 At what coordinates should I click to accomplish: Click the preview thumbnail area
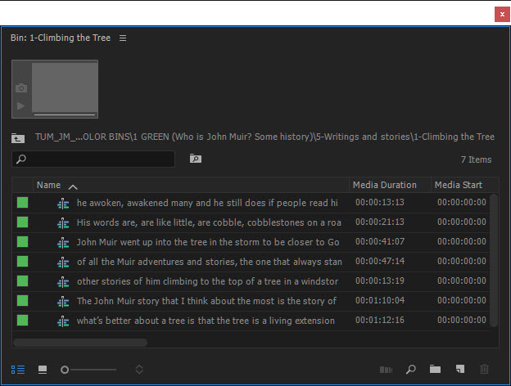[x=65, y=88]
